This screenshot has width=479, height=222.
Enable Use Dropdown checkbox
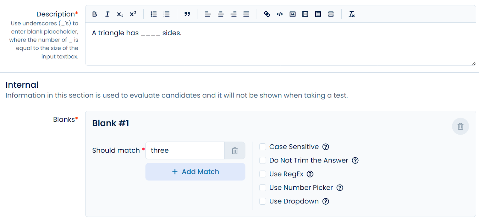pos(263,201)
